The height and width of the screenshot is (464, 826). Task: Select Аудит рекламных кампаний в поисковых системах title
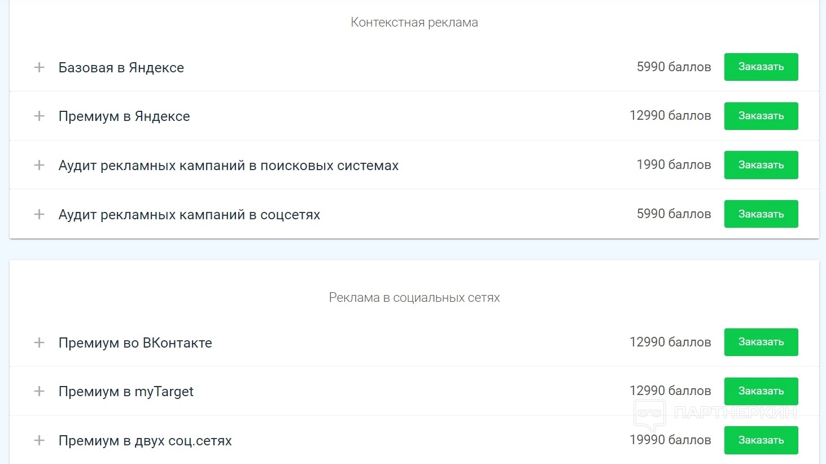pos(228,166)
